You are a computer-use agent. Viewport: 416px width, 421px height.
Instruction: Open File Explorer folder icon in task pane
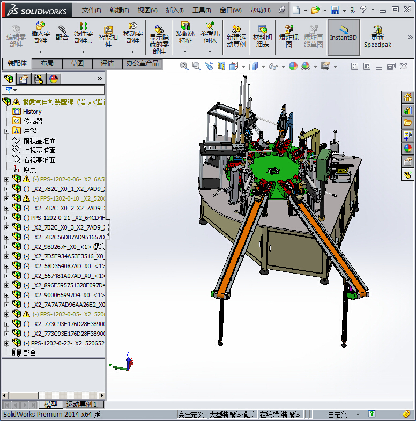tap(407, 123)
